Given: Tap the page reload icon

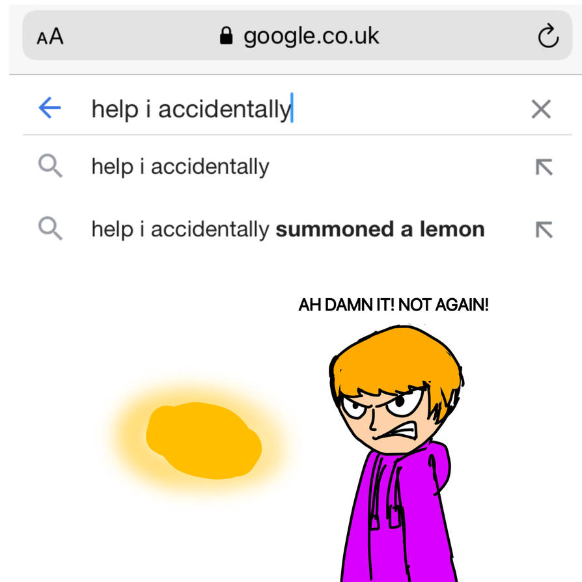Looking at the screenshot, I should pos(547,36).
